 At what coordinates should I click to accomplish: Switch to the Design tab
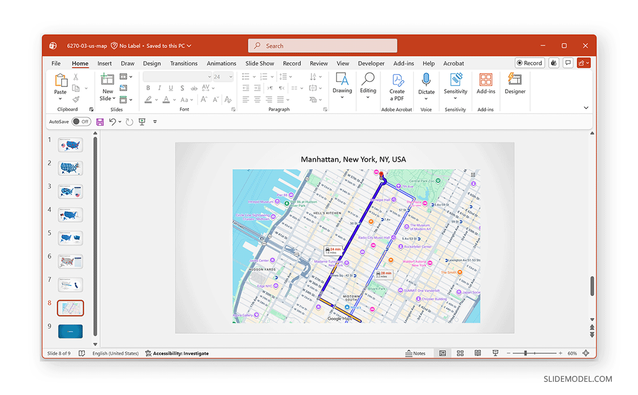[152, 63]
